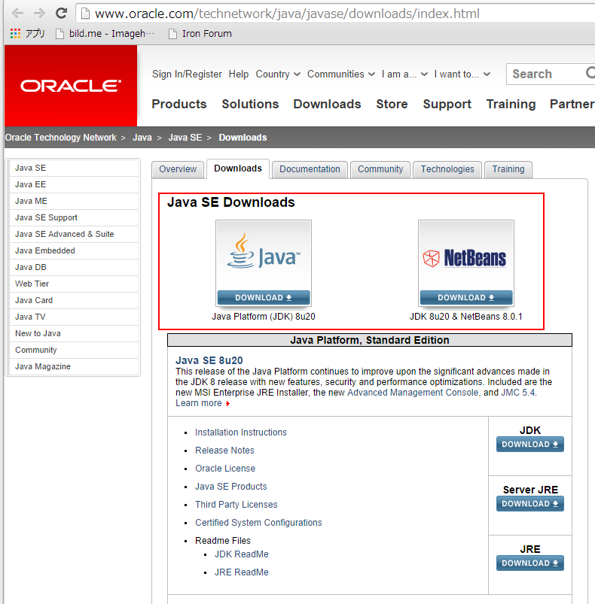Open Installation Instructions link
595x604 pixels.
(240, 433)
